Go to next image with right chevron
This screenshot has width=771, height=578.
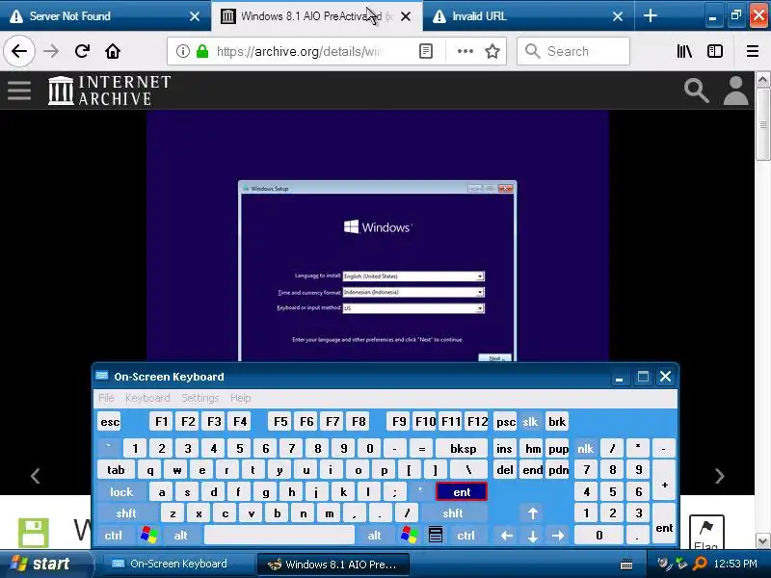pyautogui.click(x=719, y=475)
